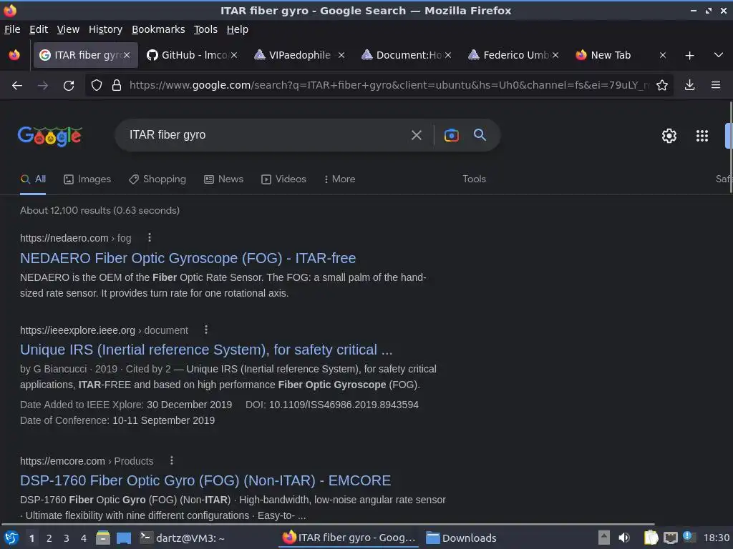Open the clipboard manager tray icon
Viewport: 733px width, 549px height.
tap(651, 538)
